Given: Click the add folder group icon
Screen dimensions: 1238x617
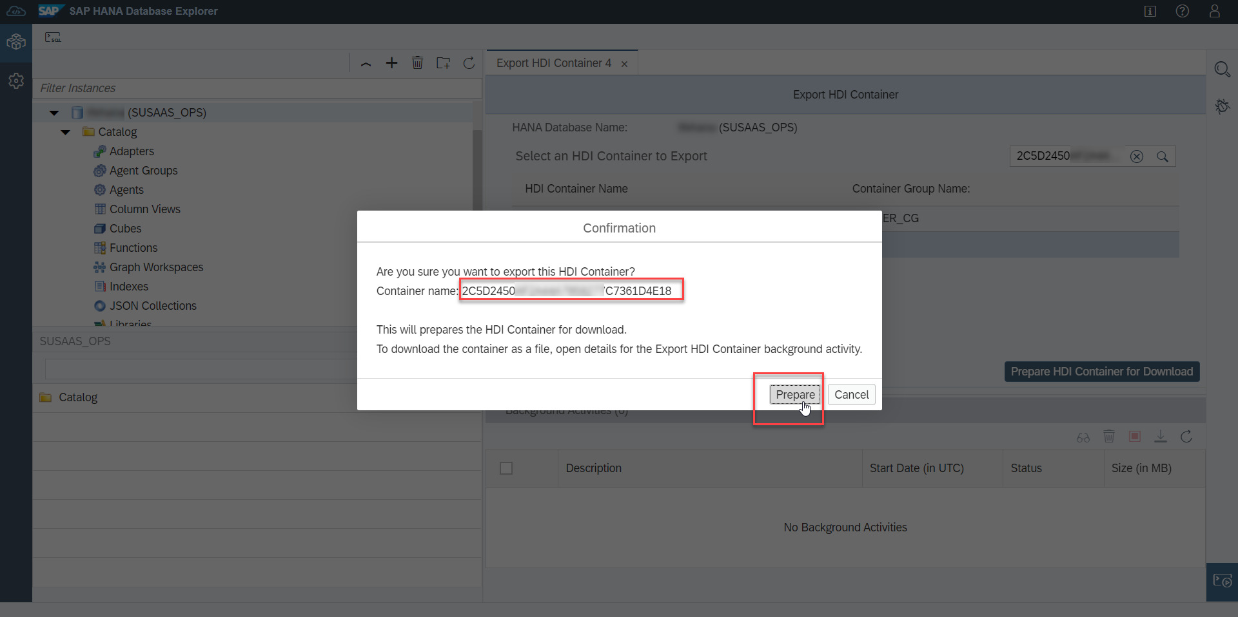Looking at the screenshot, I should [443, 63].
